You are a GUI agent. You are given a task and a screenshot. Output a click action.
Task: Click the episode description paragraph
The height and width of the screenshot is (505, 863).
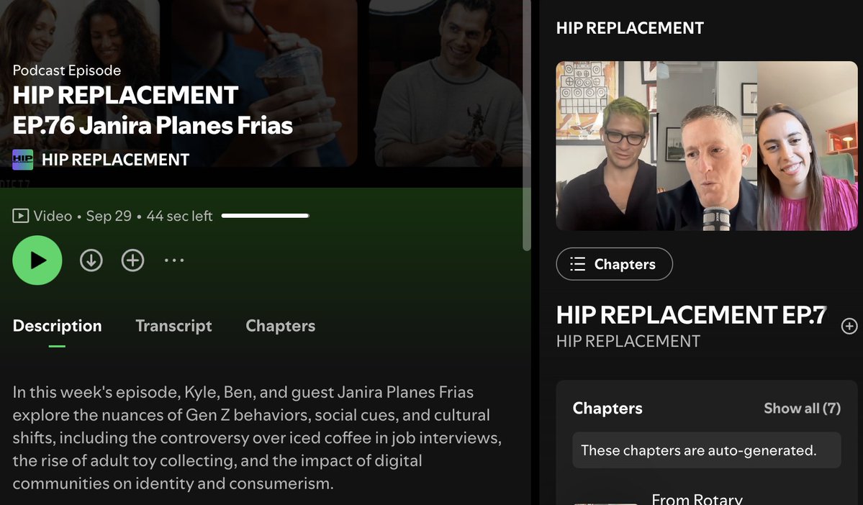[258, 438]
